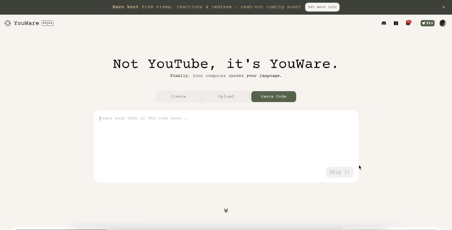Switch to the Create tab
The width and height of the screenshot is (452, 230).
[178, 97]
